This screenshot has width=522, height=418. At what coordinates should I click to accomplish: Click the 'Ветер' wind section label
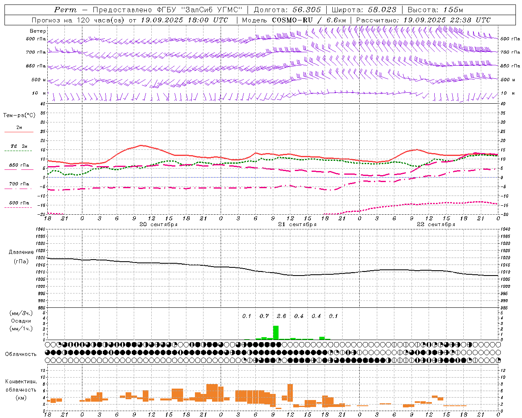pyautogui.click(x=38, y=31)
